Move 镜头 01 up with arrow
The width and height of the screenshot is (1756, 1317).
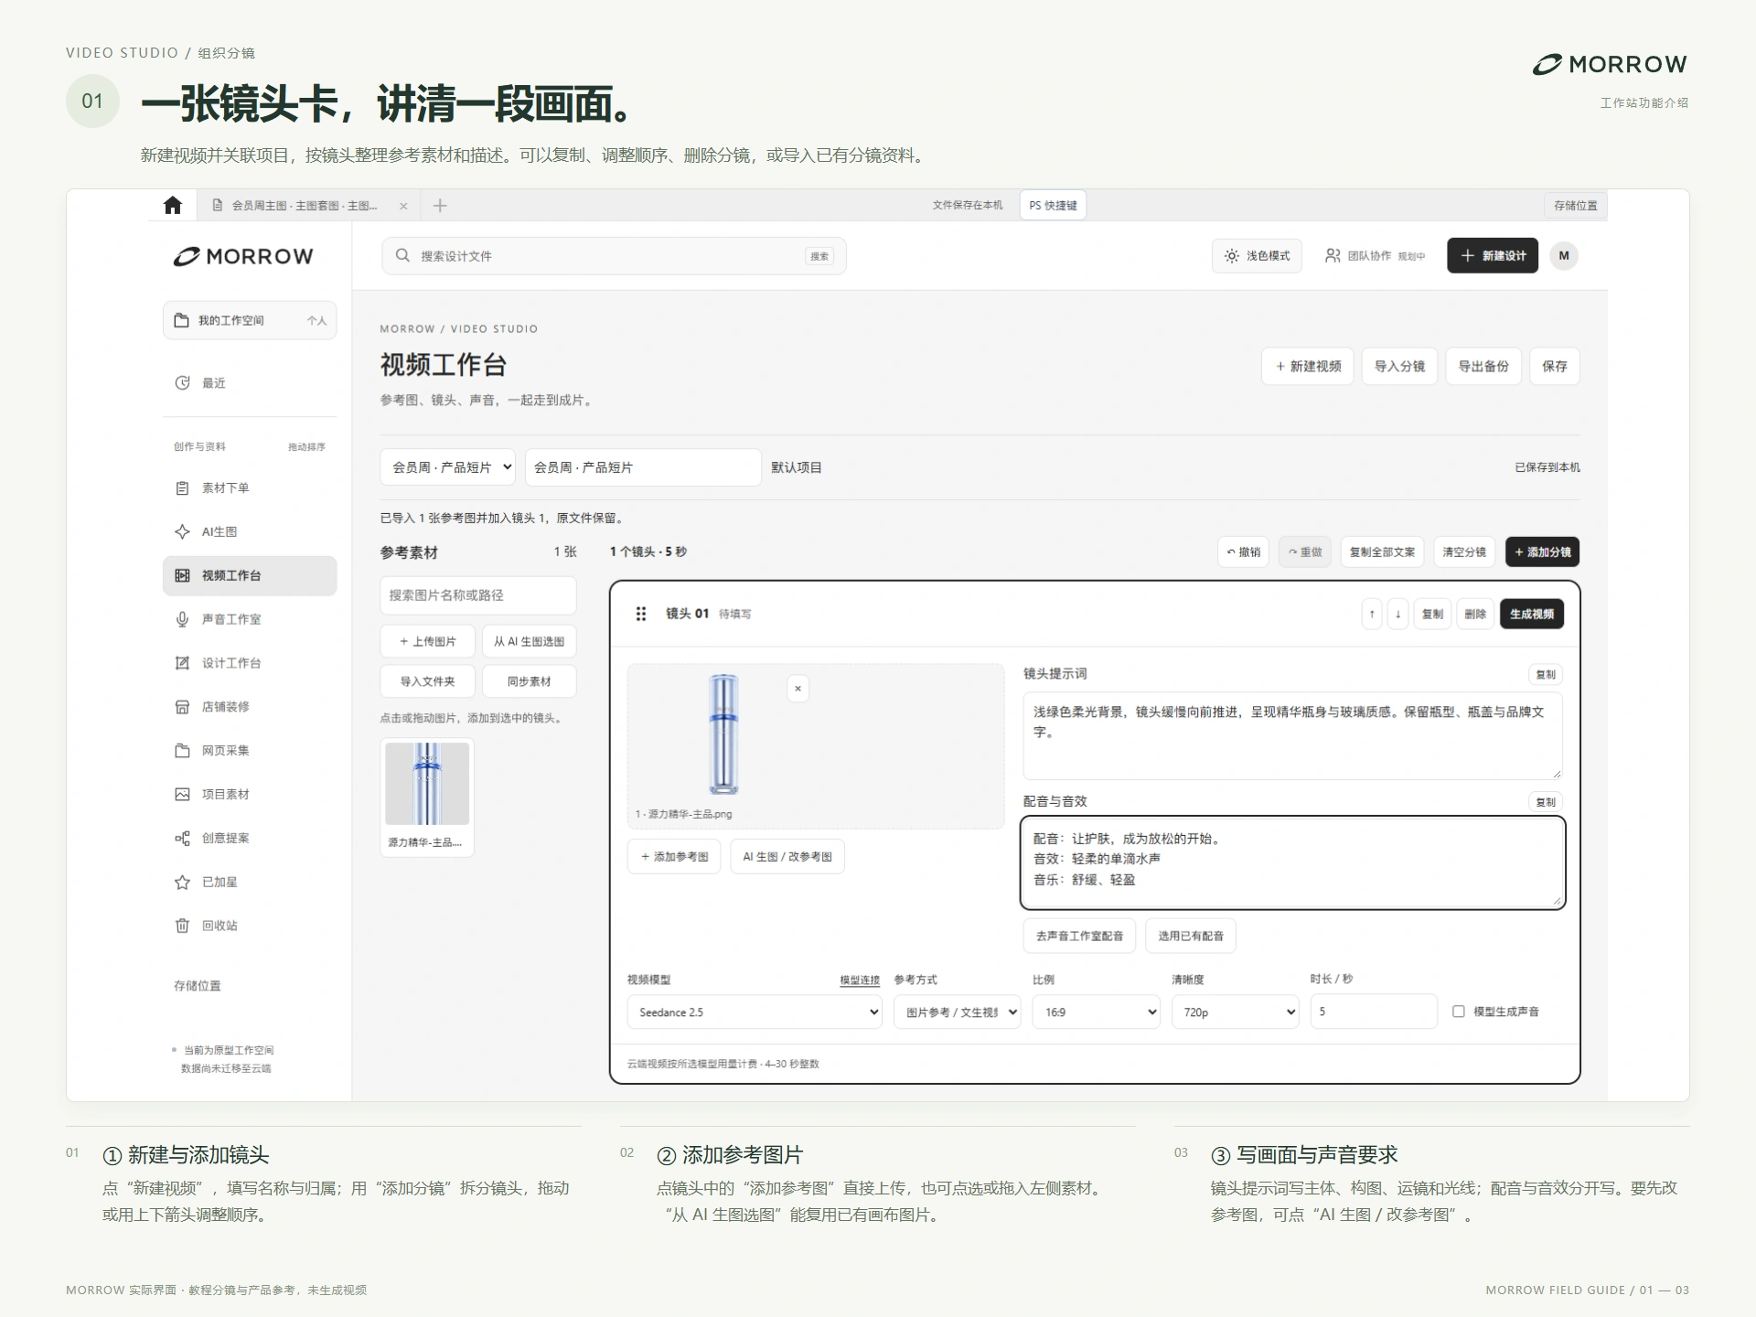coord(1372,615)
